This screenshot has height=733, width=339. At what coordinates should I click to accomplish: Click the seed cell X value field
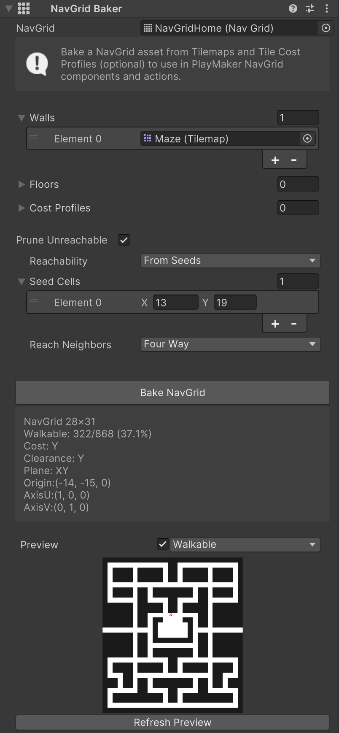pos(175,302)
